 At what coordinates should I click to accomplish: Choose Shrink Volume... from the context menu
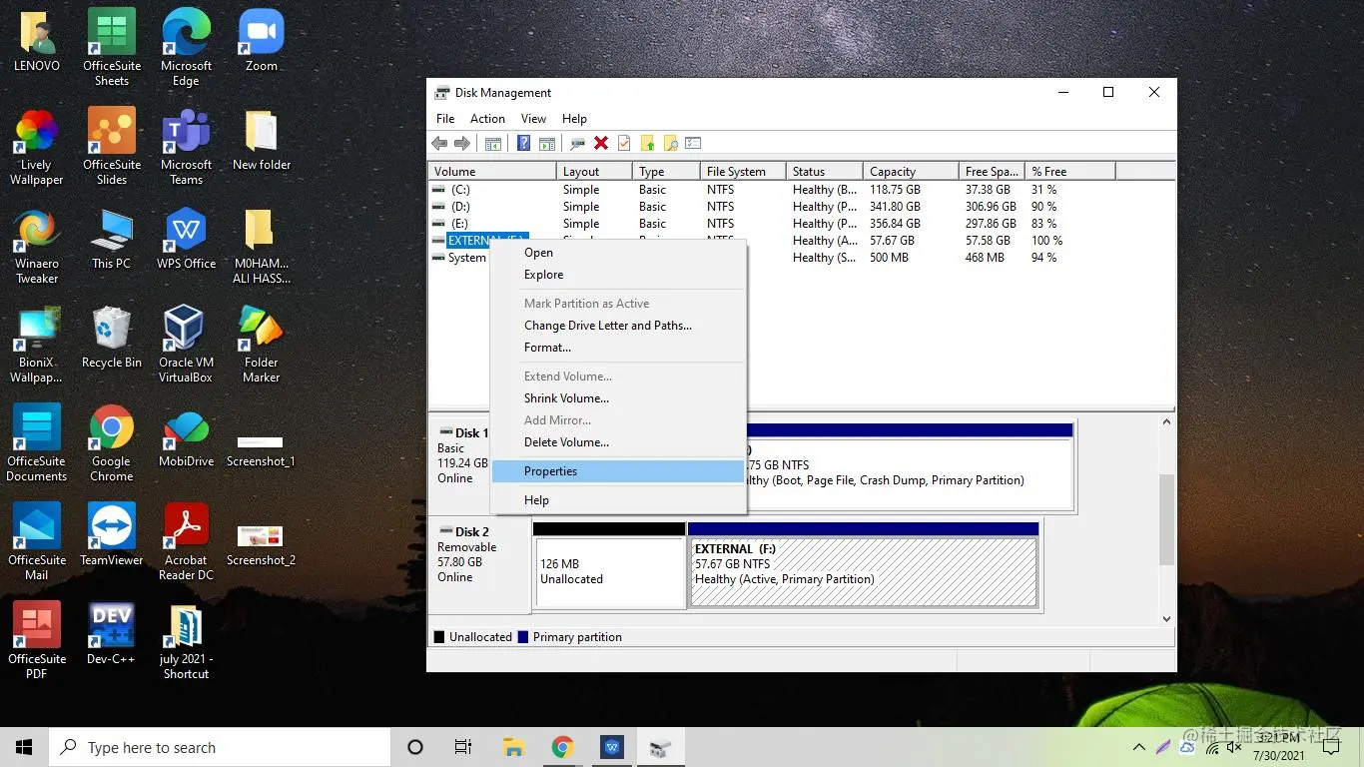coord(618,398)
